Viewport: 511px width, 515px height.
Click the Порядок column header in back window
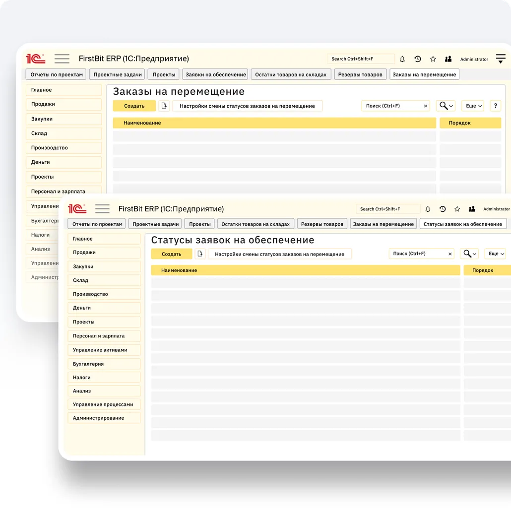coord(470,123)
